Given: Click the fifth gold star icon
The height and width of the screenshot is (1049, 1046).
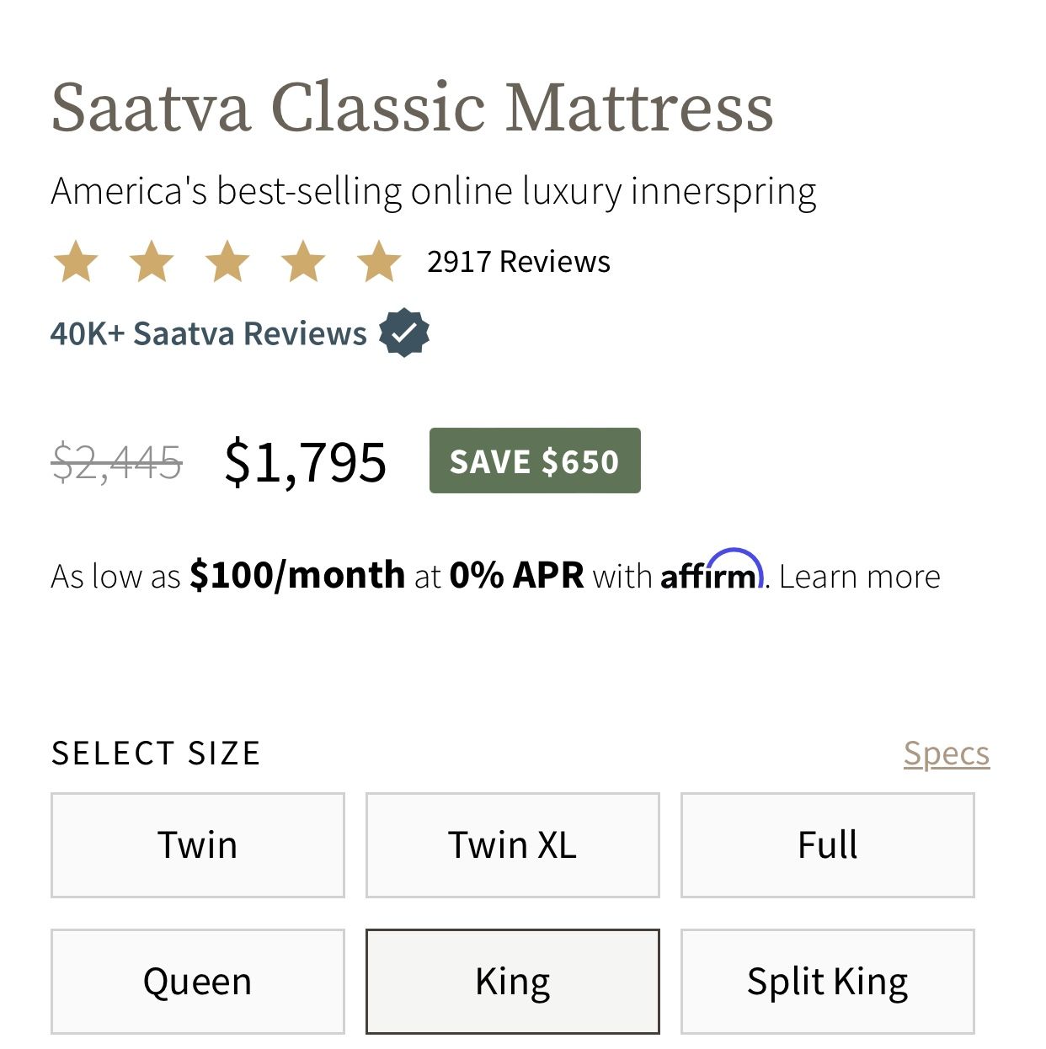Looking at the screenshot, I should coord(376,262).
